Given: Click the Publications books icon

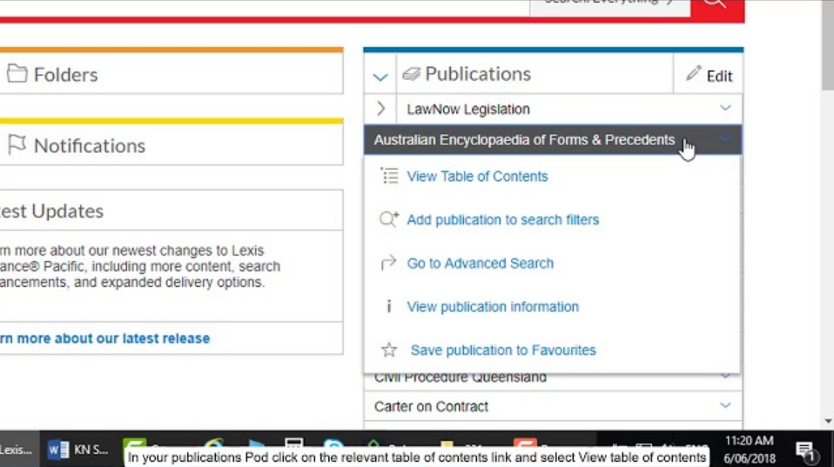Looking at the screenshot, I should pos(411,73).
